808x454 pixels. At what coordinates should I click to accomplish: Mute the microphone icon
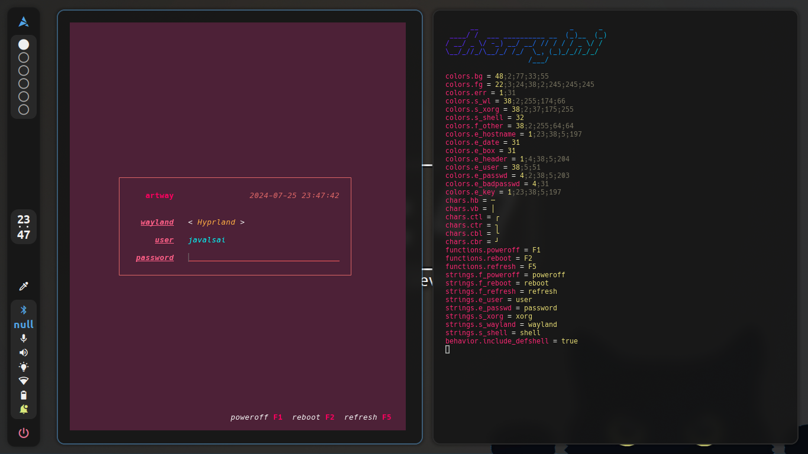point(24,338)
